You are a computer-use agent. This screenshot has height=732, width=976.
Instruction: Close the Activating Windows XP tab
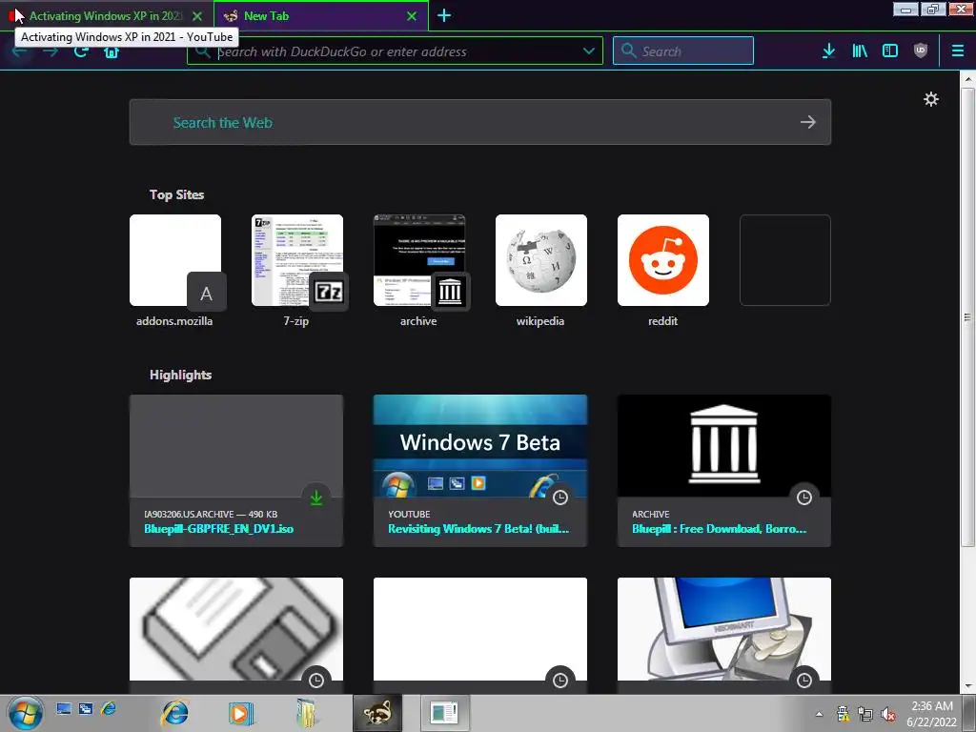(x=197, y=16)
